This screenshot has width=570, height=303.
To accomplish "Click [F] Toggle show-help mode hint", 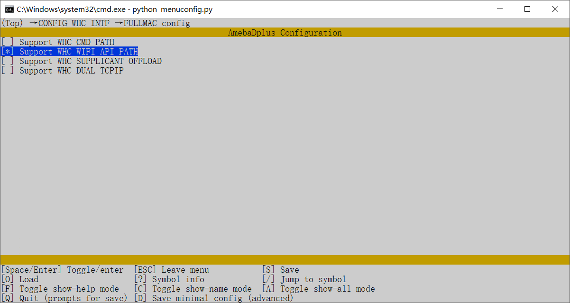I will [x=60, y=289].
